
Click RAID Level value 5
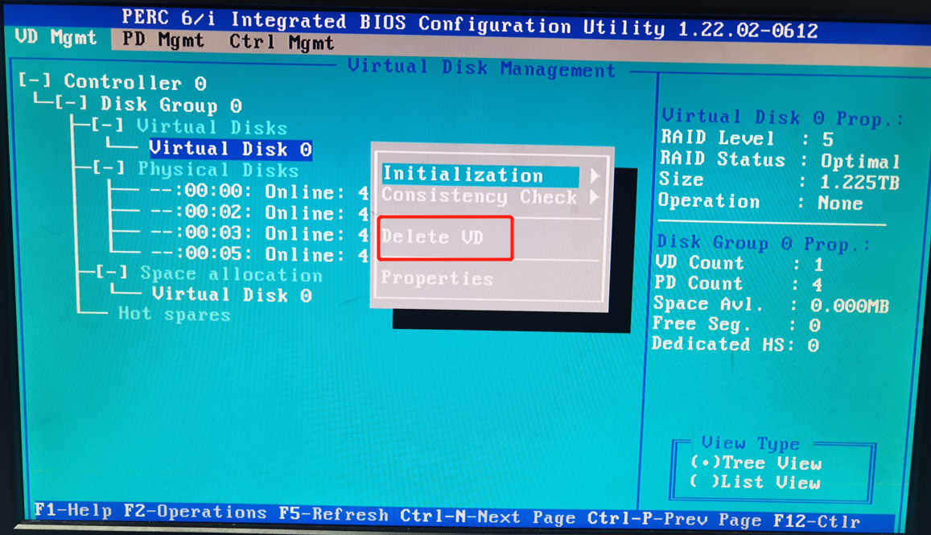tap(828, 139)
